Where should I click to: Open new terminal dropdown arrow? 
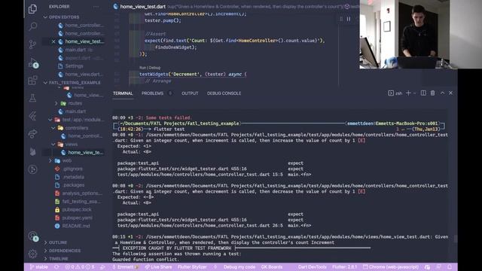tap(414, 93)
